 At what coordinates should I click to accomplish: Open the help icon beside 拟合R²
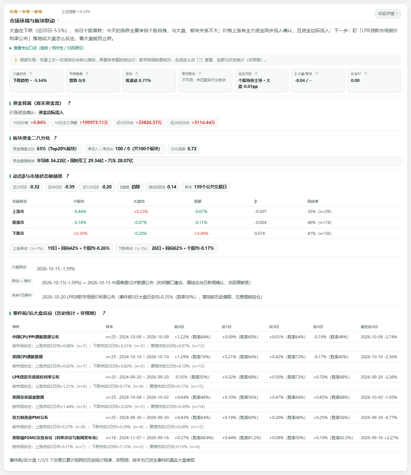tap(366, 74)
